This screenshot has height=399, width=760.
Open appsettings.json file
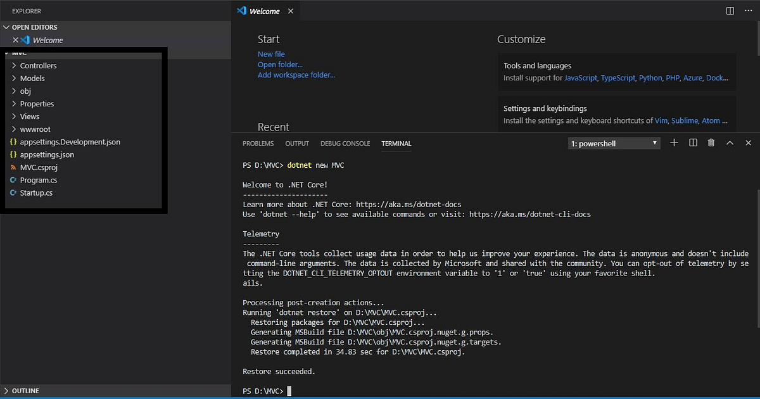click(x=47, y=155)
